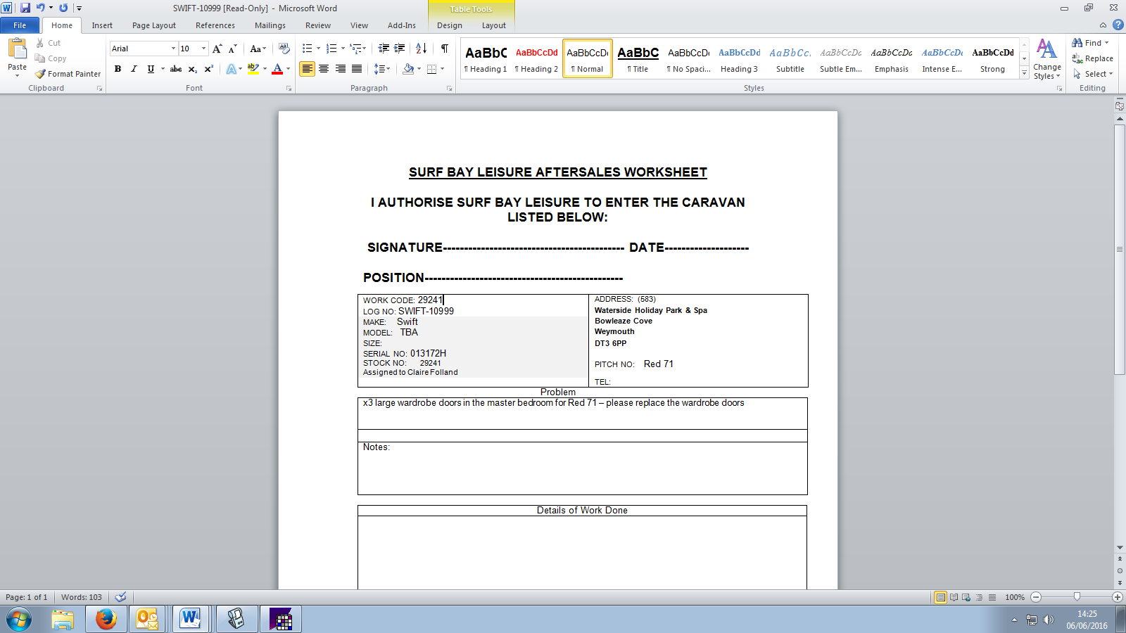Click the Change Styles icon
This screenshot has width=1126, height=633.
1047,59
